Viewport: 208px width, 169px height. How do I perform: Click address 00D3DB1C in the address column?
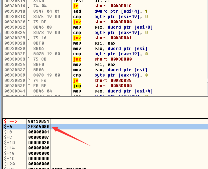(x=15, y=17)
